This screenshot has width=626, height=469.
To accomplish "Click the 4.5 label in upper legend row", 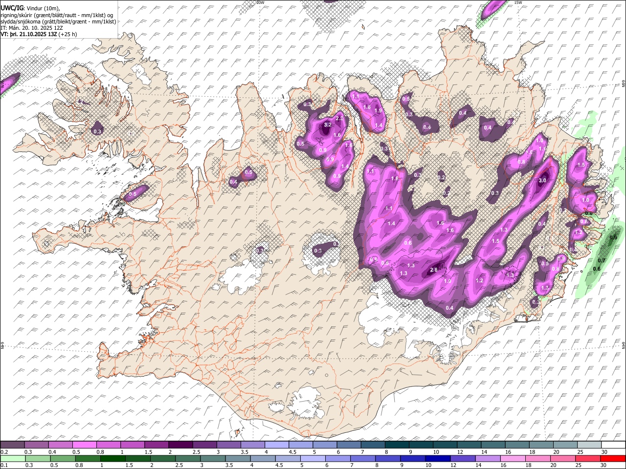I will [293, 452].
